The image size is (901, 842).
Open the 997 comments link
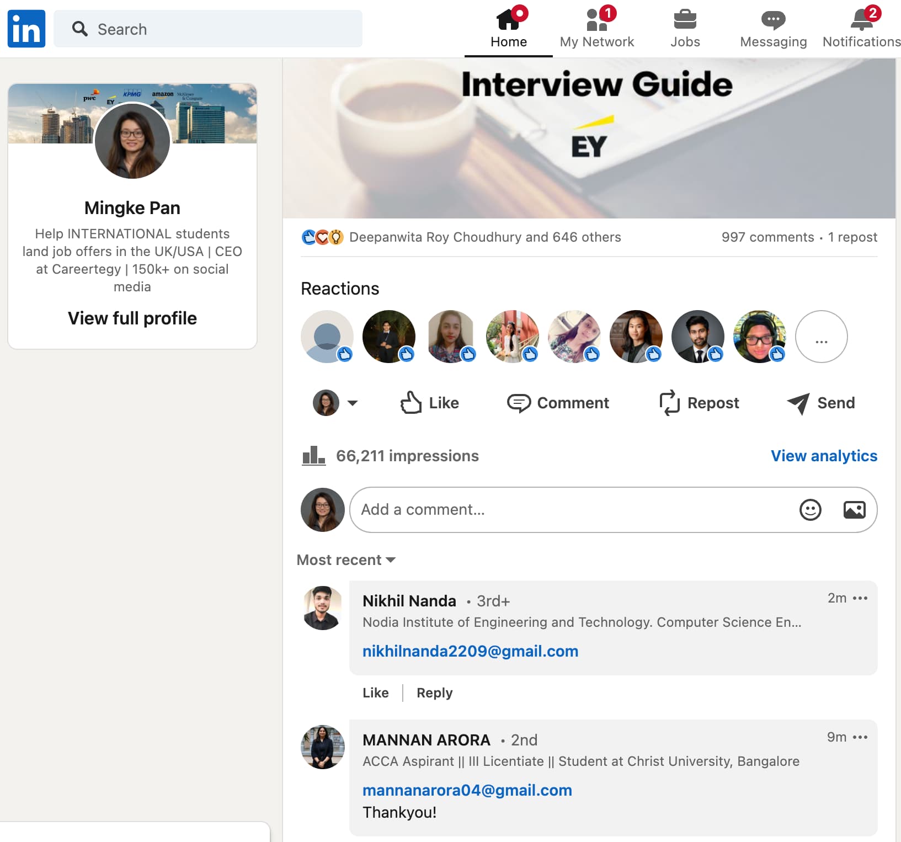pos(767,237)
